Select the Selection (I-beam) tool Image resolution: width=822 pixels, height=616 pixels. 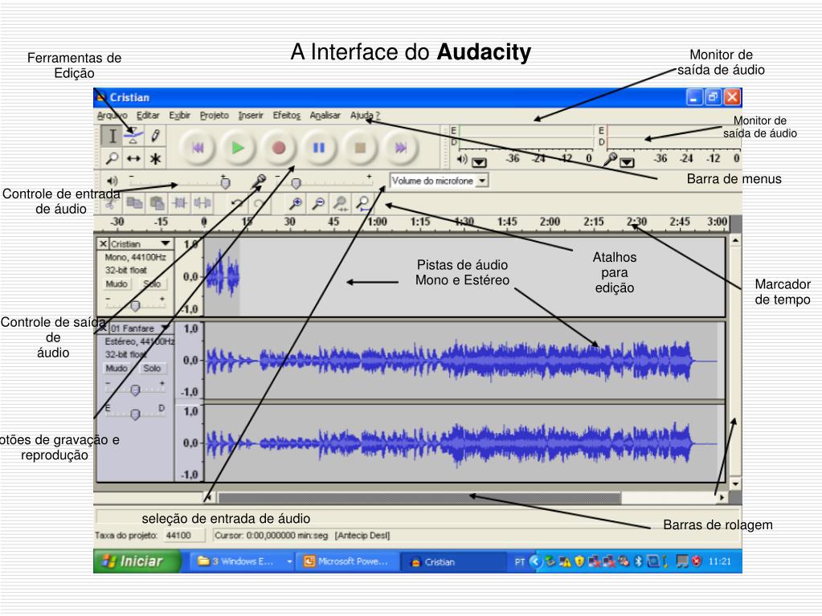click(x=112, y=137)
